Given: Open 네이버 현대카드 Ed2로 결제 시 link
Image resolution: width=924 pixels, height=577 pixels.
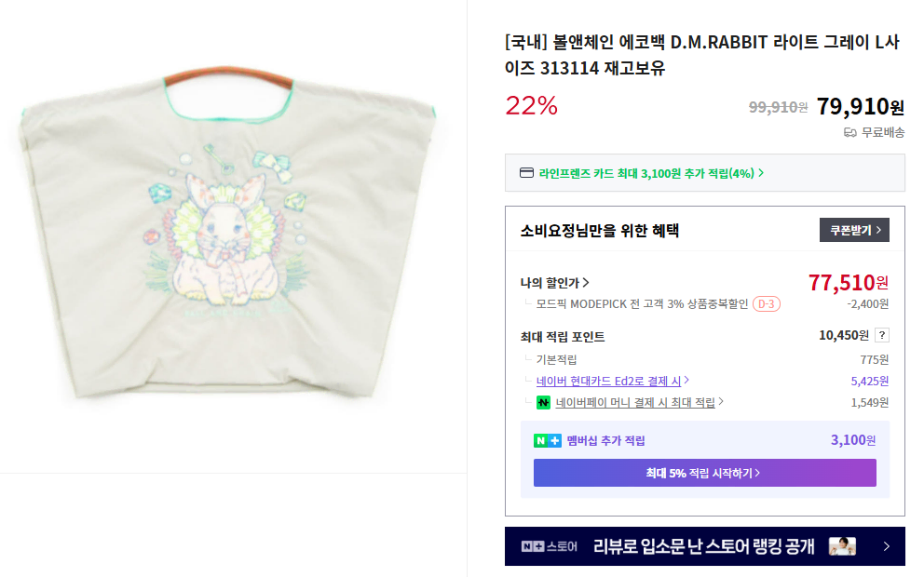Looking at the screenshot, I should 612,381.
